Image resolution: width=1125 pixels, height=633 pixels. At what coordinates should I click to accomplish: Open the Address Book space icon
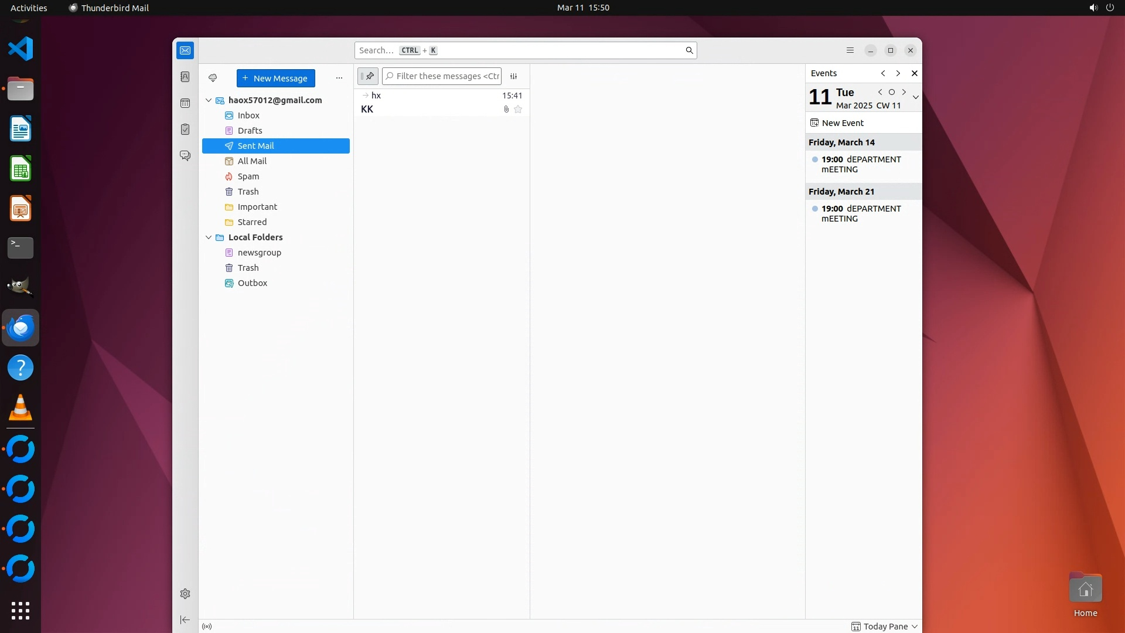pyautogui.click(x=185, y=77)
